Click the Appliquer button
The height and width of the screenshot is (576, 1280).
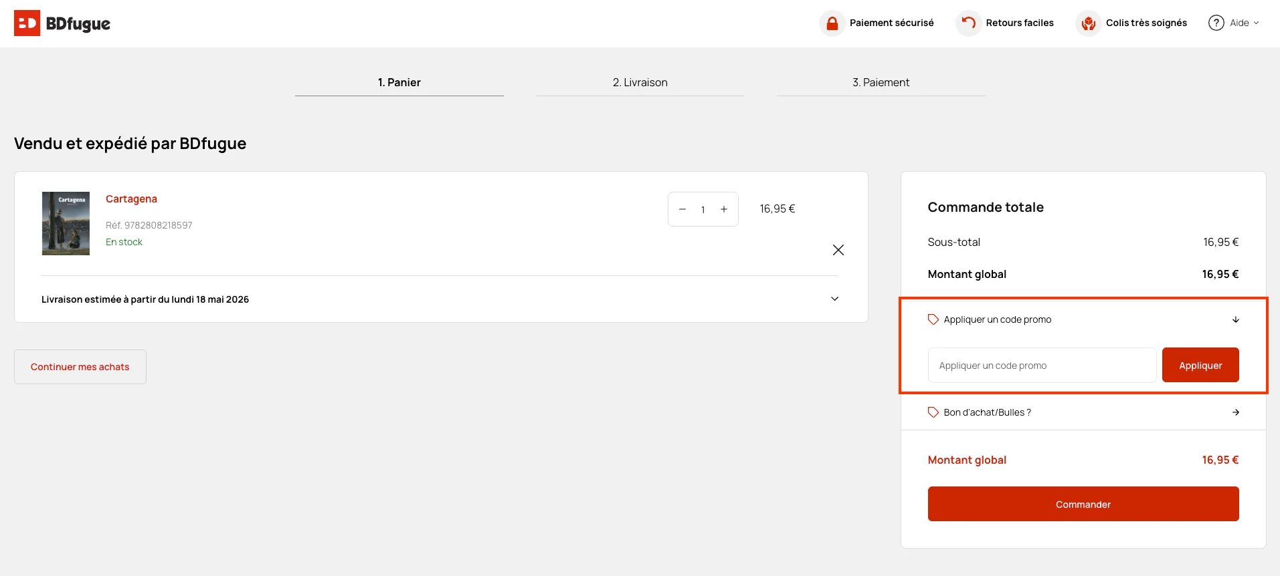pos(1200,365)
